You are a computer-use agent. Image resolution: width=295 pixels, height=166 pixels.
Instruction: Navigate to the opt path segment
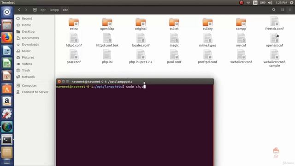43,10
